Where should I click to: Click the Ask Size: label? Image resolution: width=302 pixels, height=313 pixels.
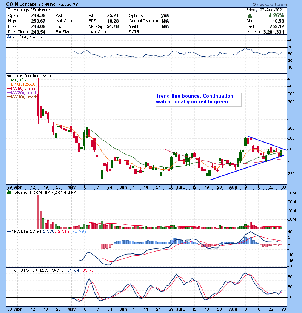coord(64,21)
